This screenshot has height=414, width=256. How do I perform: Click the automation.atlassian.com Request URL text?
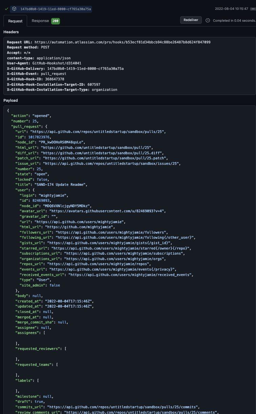click(x=123, y=42)
